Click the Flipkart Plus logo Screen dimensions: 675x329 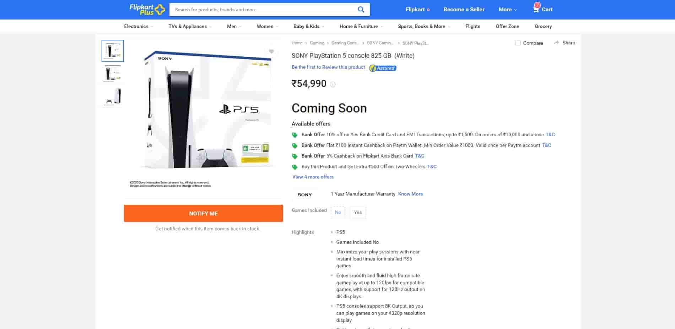coord(147,10)
